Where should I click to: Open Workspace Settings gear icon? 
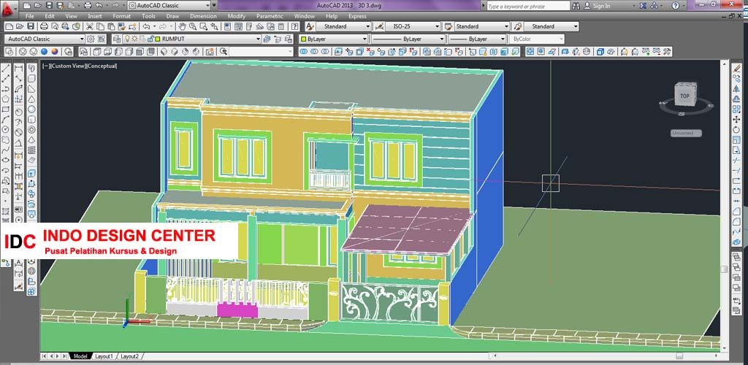(91, 39)
